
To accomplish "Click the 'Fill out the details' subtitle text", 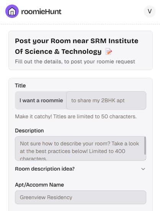I will click(x=75, y=62).
